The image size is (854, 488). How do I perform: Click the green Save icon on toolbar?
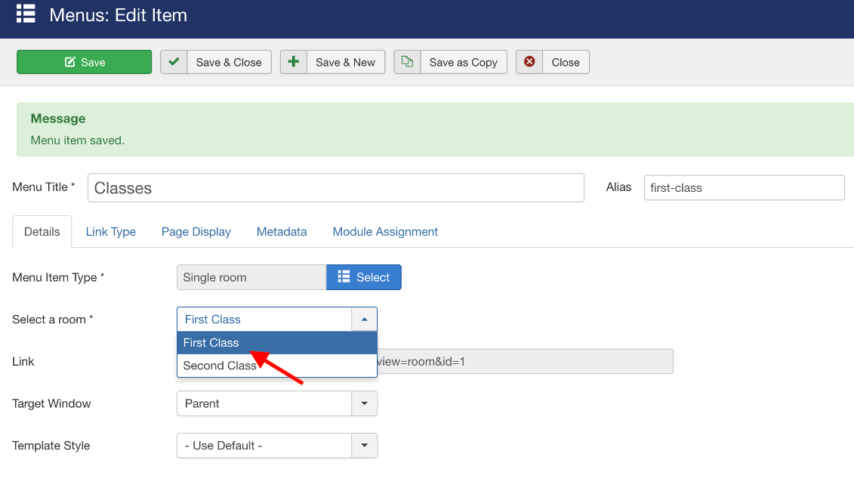pyautogui.click(x=69, y=62)
